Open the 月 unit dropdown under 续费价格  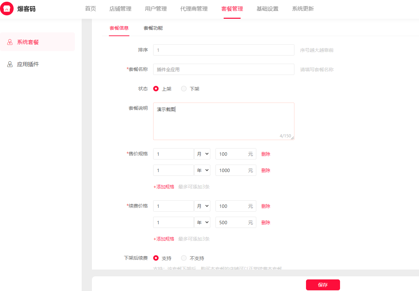[202, 206]
